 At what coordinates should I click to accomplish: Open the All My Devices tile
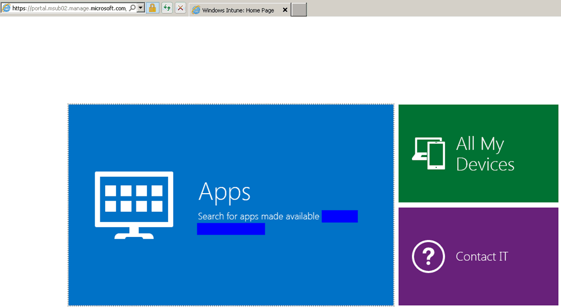[x=478, y=153]
